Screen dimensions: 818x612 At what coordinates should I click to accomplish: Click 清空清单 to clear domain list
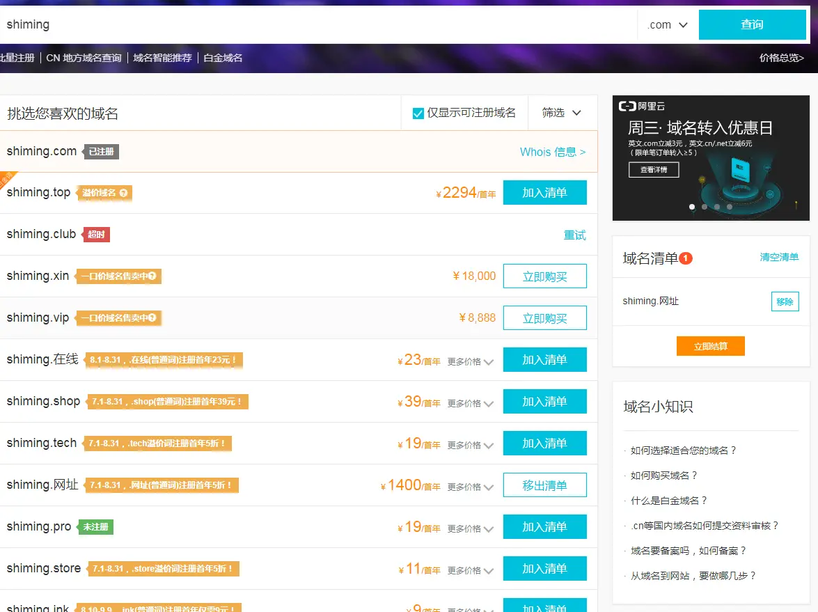pyautogui.click(x=779, y=257)
